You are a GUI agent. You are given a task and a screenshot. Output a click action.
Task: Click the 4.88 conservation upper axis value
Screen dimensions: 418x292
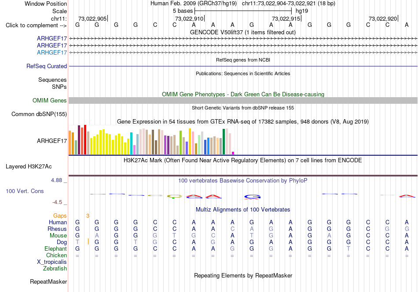pos(56,180)
